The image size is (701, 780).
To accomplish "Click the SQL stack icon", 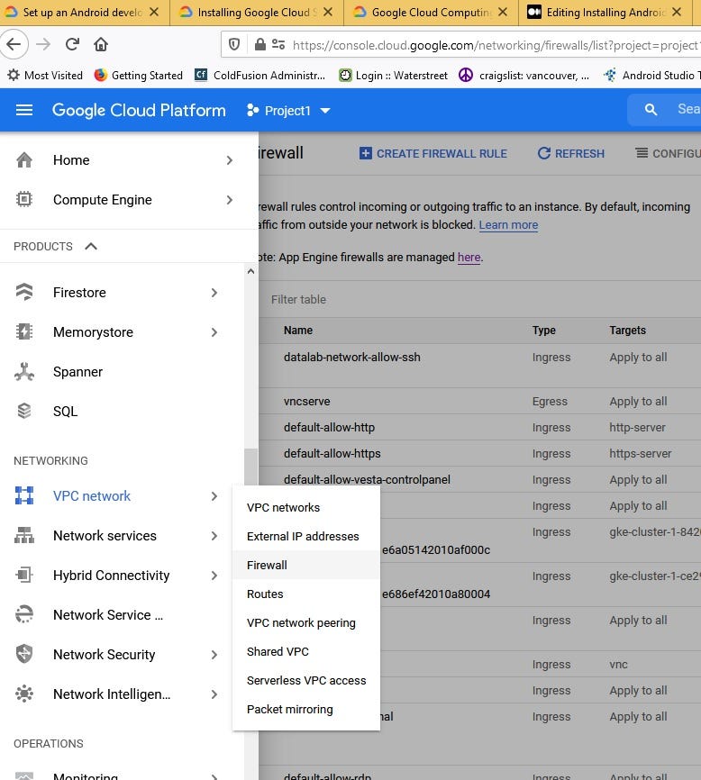I will (x=24, y=411).
